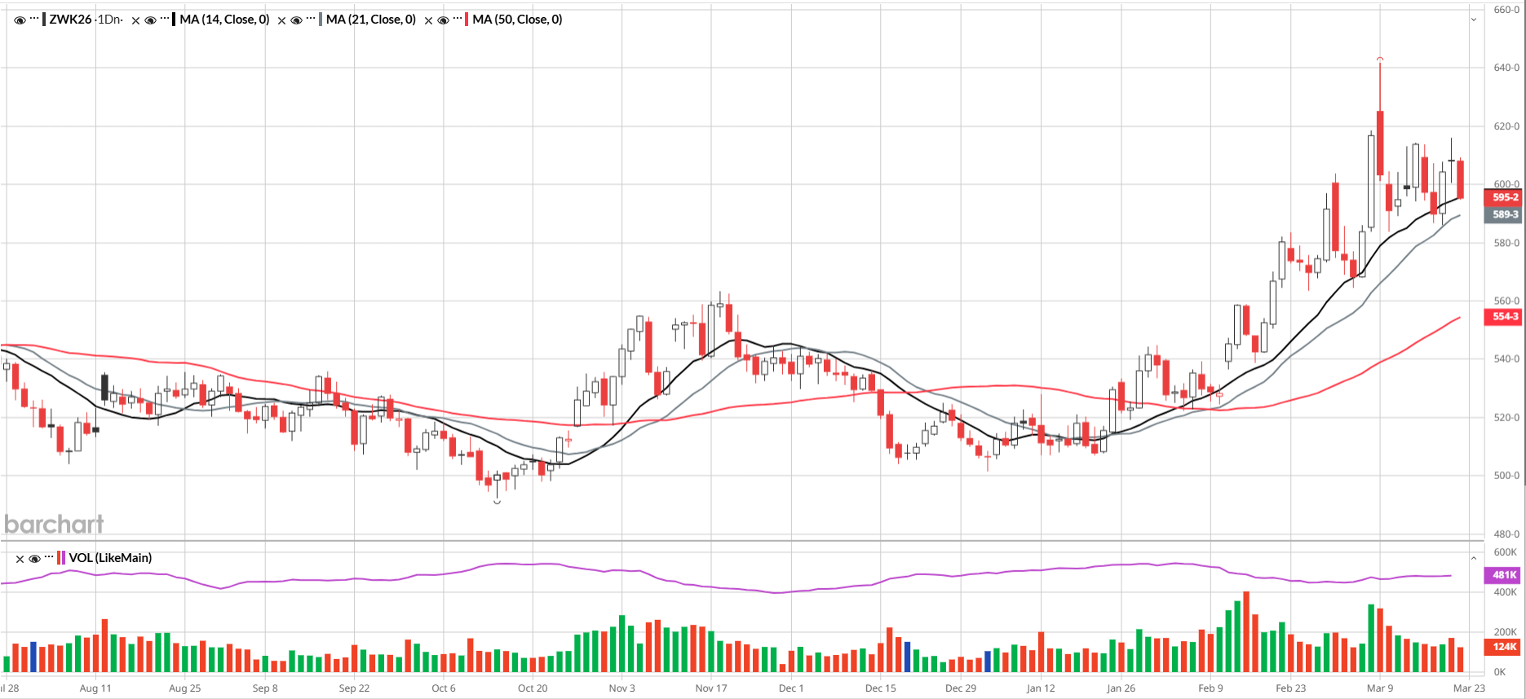This screenshot has height=699, width=1526.
Task: Toggle visibility of MA (14, Close, 0)
Action: pyautogui.click(x=150, y=20)
